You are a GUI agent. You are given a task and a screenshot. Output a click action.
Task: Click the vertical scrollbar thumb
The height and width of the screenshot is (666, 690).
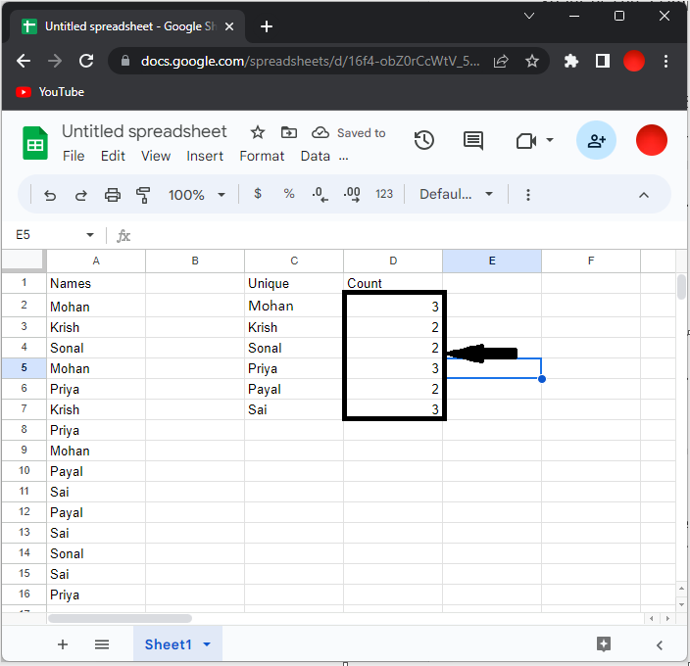(x=681, y=287)
